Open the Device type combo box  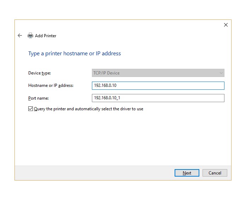tap(158, 73)
